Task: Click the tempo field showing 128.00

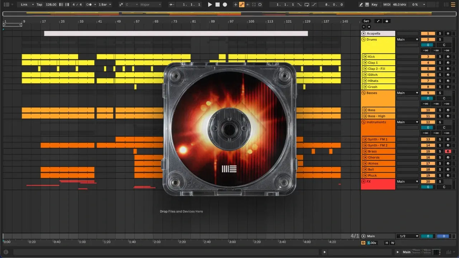Action: [x=51, y=5]
